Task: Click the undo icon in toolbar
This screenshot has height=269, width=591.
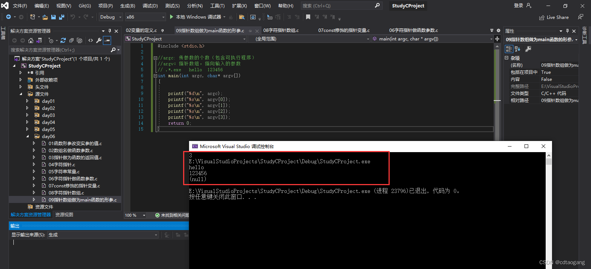Action: point(73,17)
